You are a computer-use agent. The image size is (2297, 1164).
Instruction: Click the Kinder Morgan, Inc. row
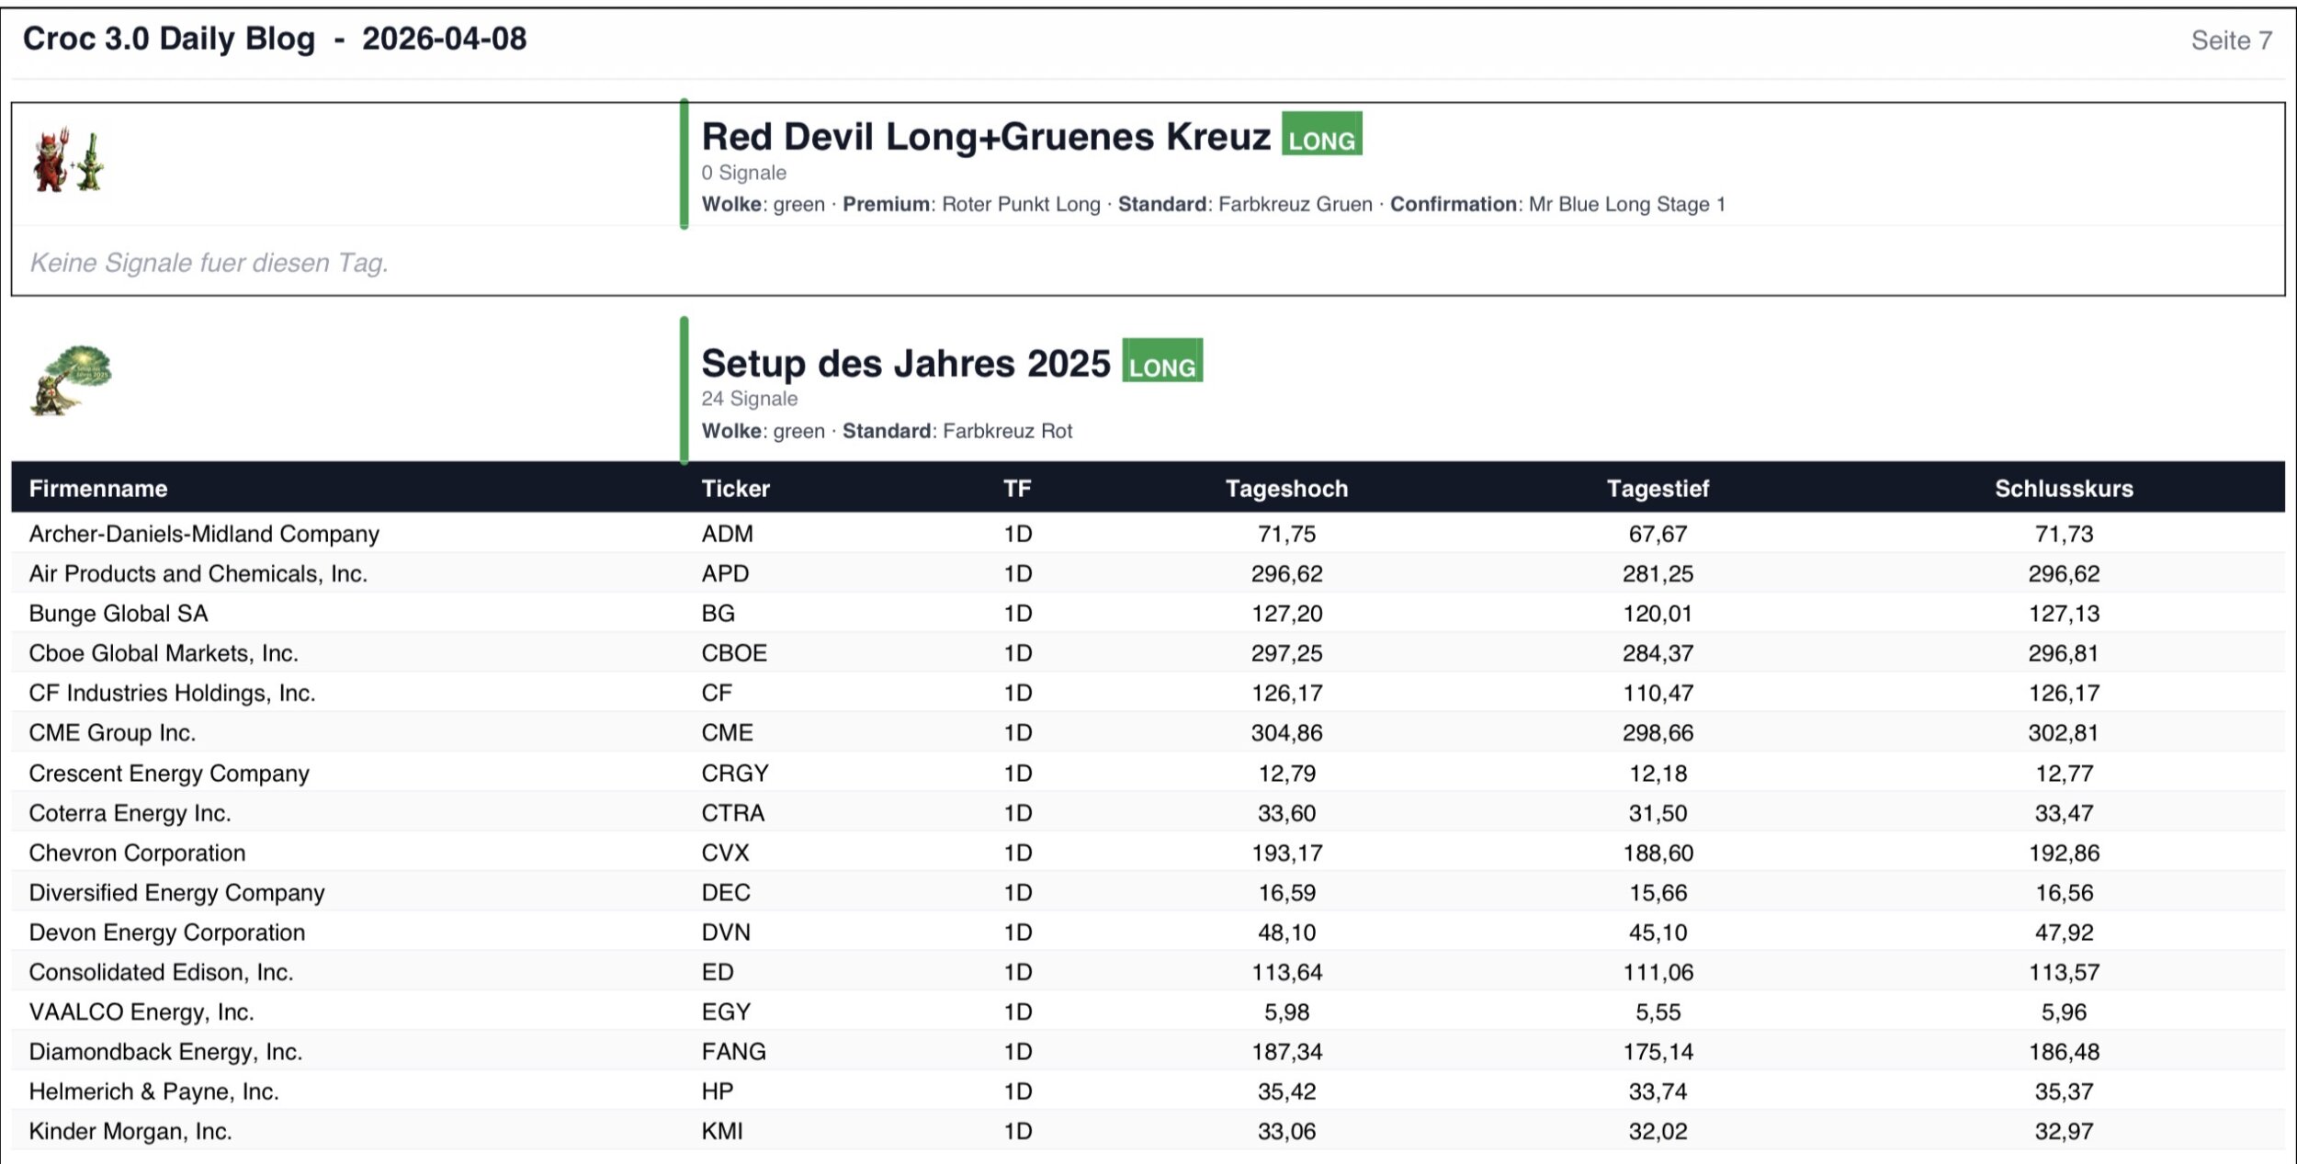(x=130, y=1131)
